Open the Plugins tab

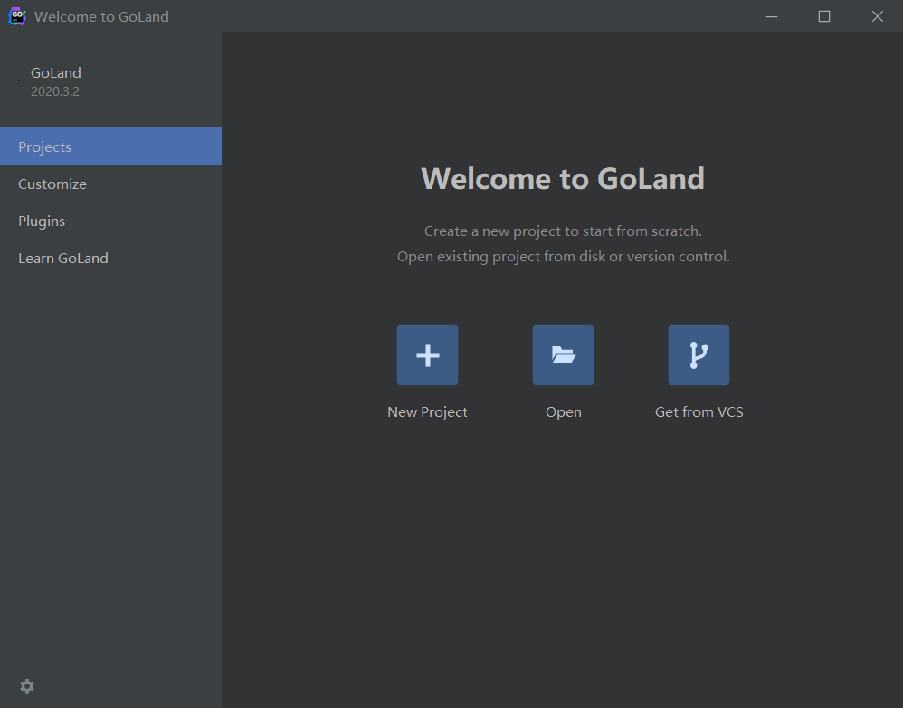(42, 222)
